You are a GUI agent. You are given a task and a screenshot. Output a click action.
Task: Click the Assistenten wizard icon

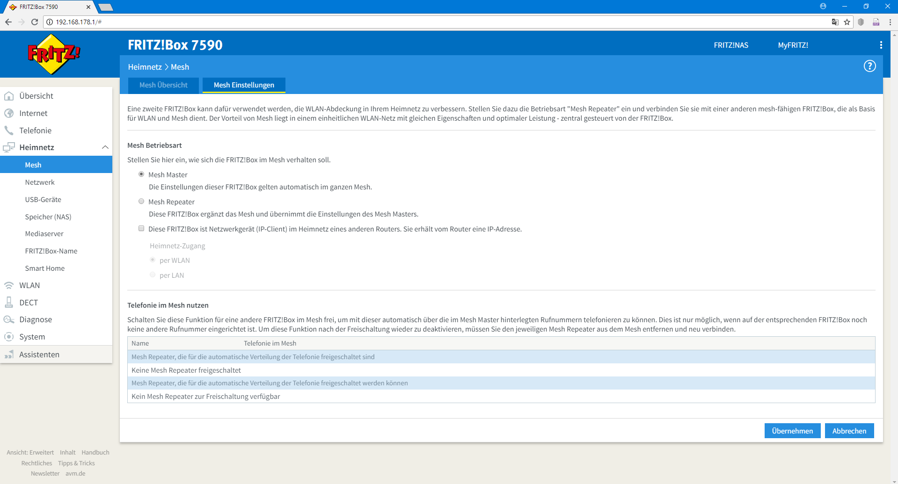[9, 354]
